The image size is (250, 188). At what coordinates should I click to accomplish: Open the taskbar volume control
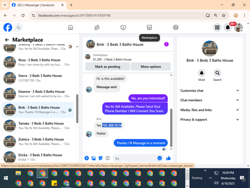click(x=216, y=183)
